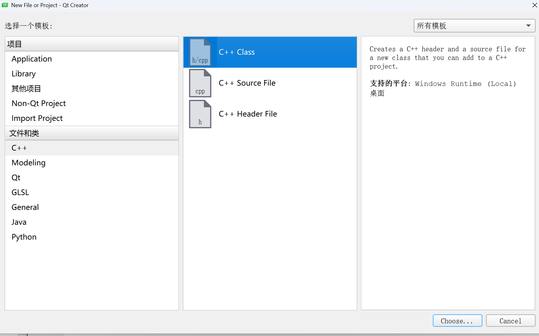
Task: Click the 文件和类 section header
Action: (92, 133)
